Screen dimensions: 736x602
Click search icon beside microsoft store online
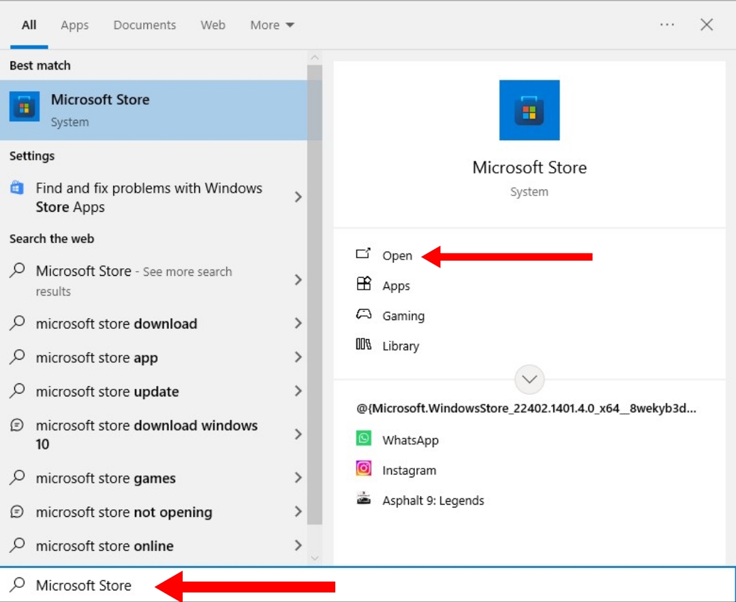coord(17,545)
